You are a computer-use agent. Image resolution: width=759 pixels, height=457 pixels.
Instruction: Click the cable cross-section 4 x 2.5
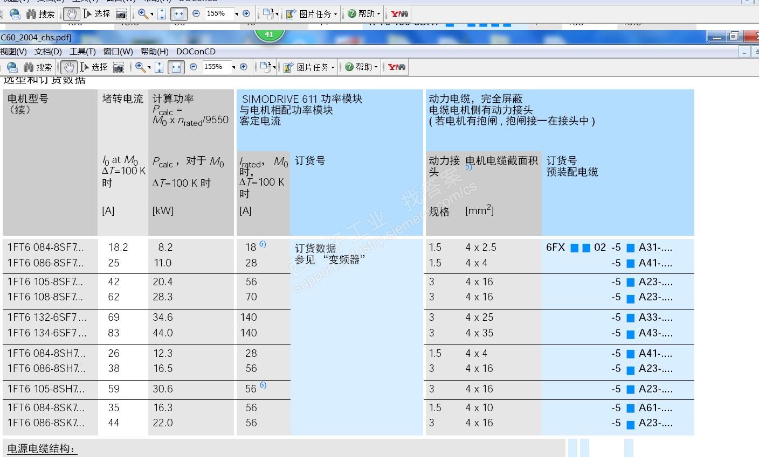pos(481,248)
